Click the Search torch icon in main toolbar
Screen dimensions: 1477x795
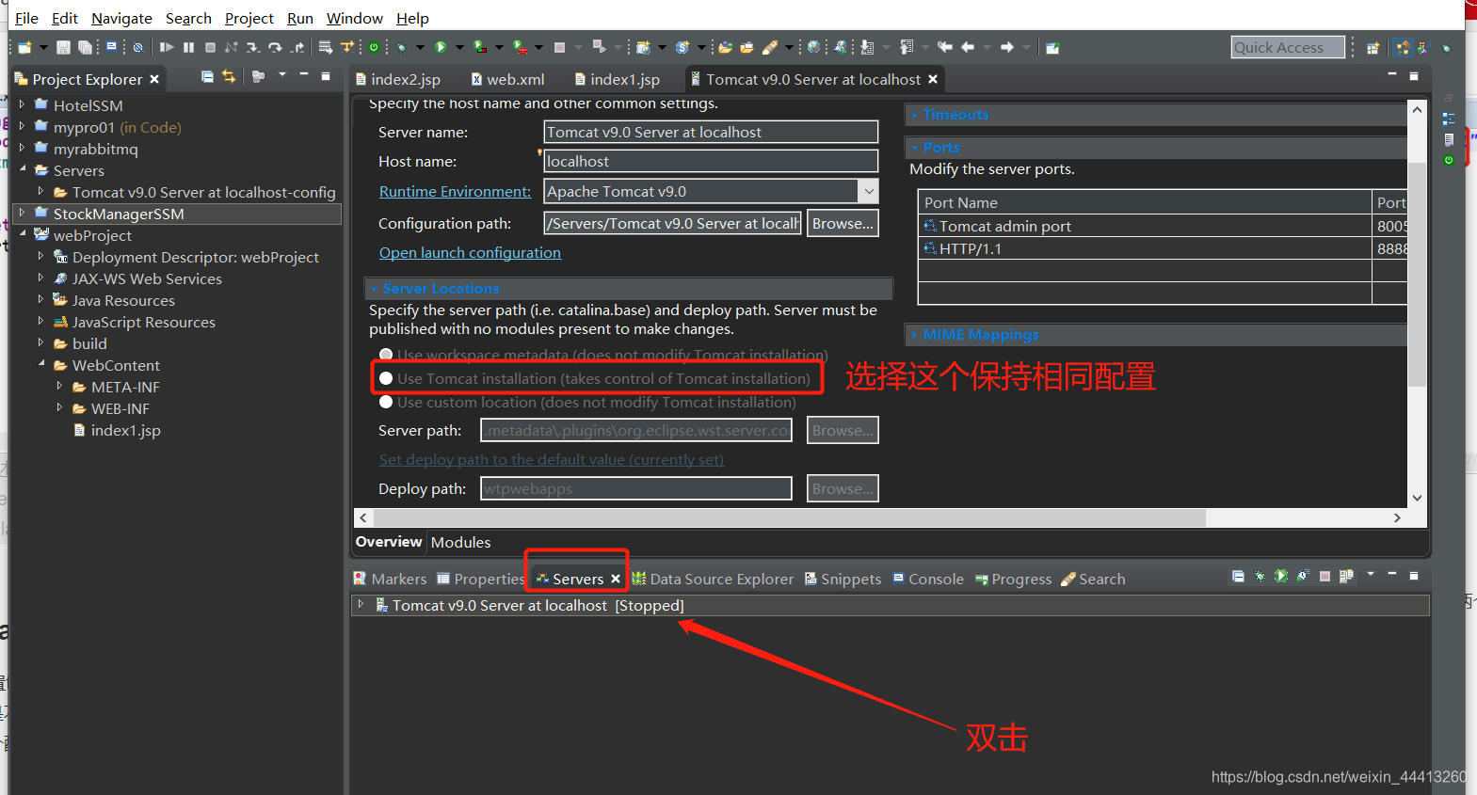(x=769, y=47)
